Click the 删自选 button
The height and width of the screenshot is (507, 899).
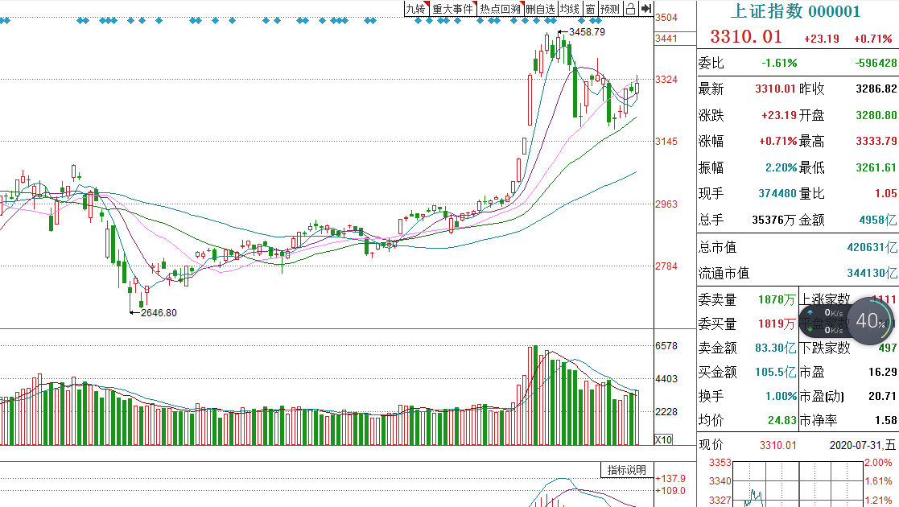540,9
